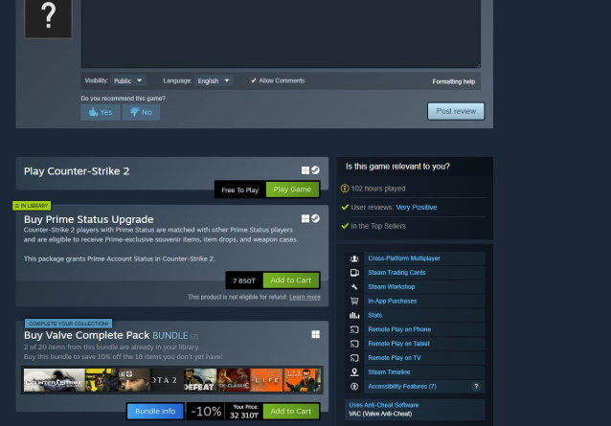611x426 pixels.
Task: Add Prime Status Upgrade to cart
Action: 290,280
